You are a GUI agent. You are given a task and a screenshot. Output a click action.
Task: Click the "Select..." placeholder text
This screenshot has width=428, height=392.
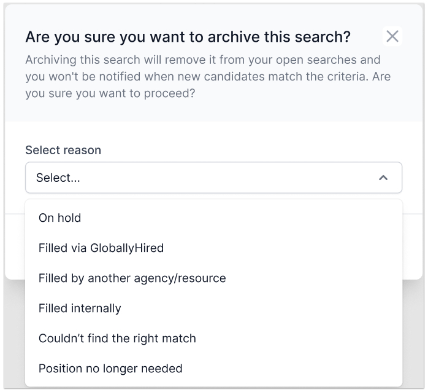coord(58,178)
